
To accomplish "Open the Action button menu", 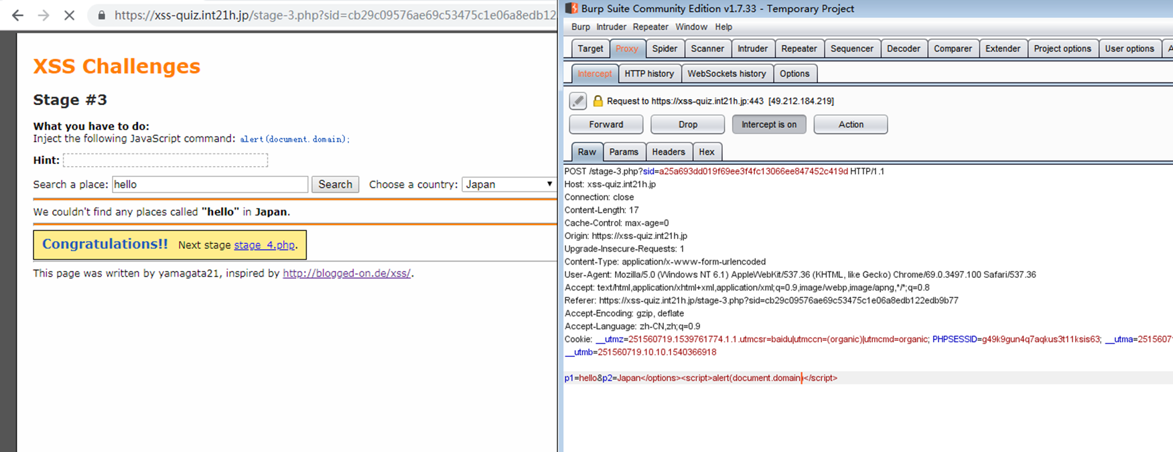I will click(851, 125).
